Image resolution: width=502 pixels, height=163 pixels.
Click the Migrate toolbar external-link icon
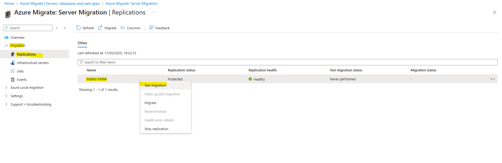pyautogui.click(x=100, y=28)
